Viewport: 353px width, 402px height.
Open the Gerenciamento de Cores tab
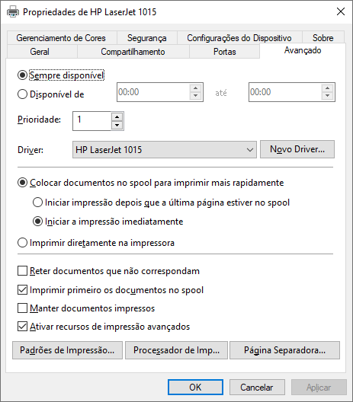61,38
